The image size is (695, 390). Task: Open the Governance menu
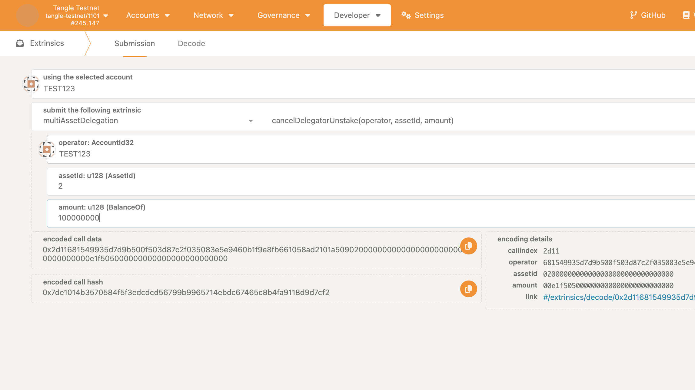pyautogui.click(x=284, y=15)
